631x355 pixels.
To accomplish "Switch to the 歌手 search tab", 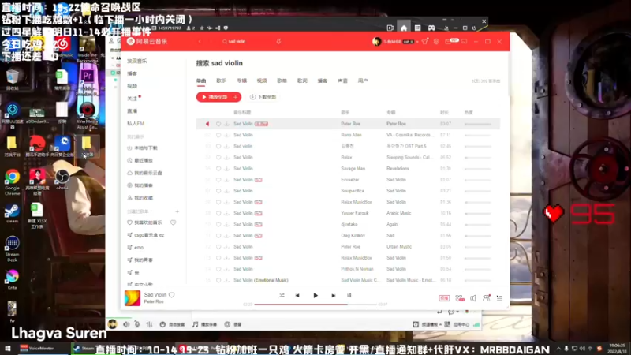I will (x=222, y=81).
